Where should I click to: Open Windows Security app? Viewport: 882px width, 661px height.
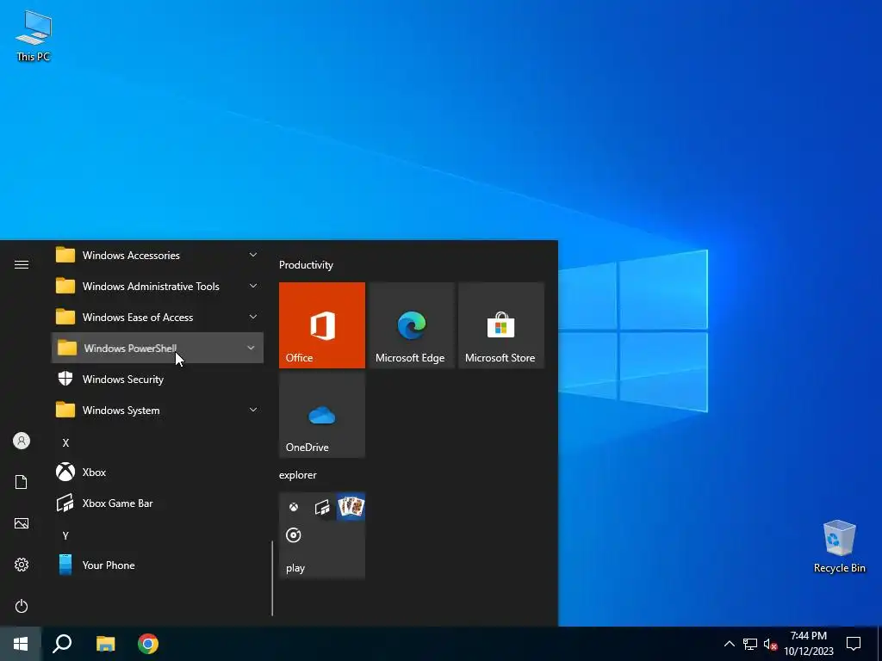[158, 380]
